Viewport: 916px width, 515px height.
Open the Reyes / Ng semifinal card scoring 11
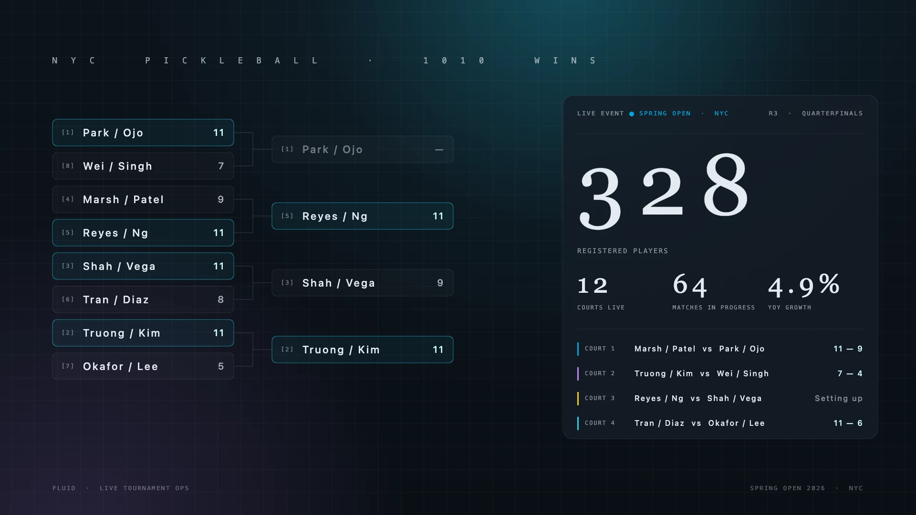point(363,216)
